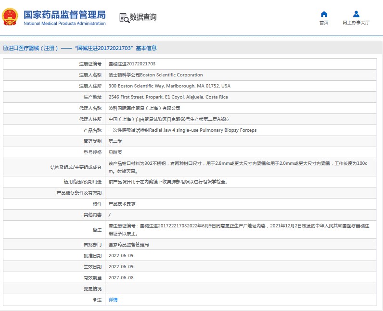Click the 数据查询 heading text
The width and height of the screenshot is (383, 311).
coord(143,17)
